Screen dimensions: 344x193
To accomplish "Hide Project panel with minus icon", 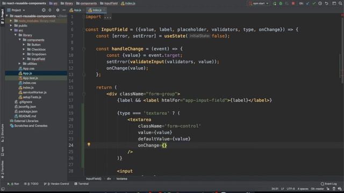I will click(x=64, y=10).
